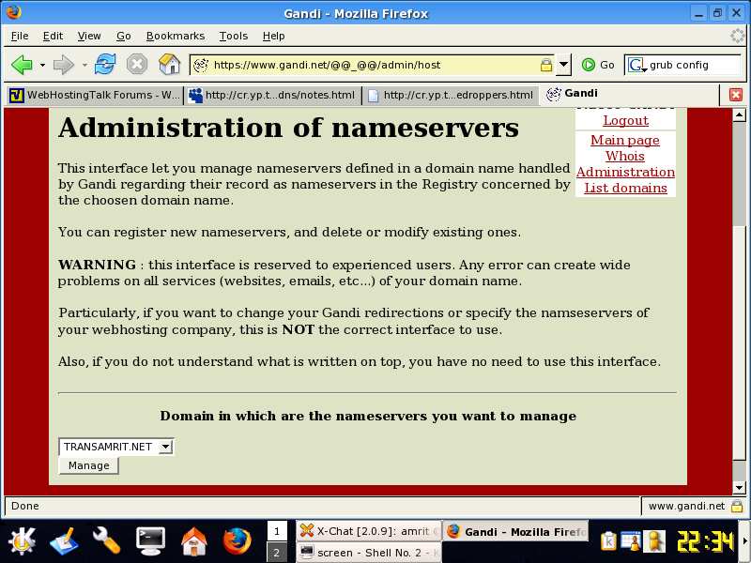Open the search engine selector icon
This screenshot has width=751, height=563.
pyautogui.click(x=636, y=65)
